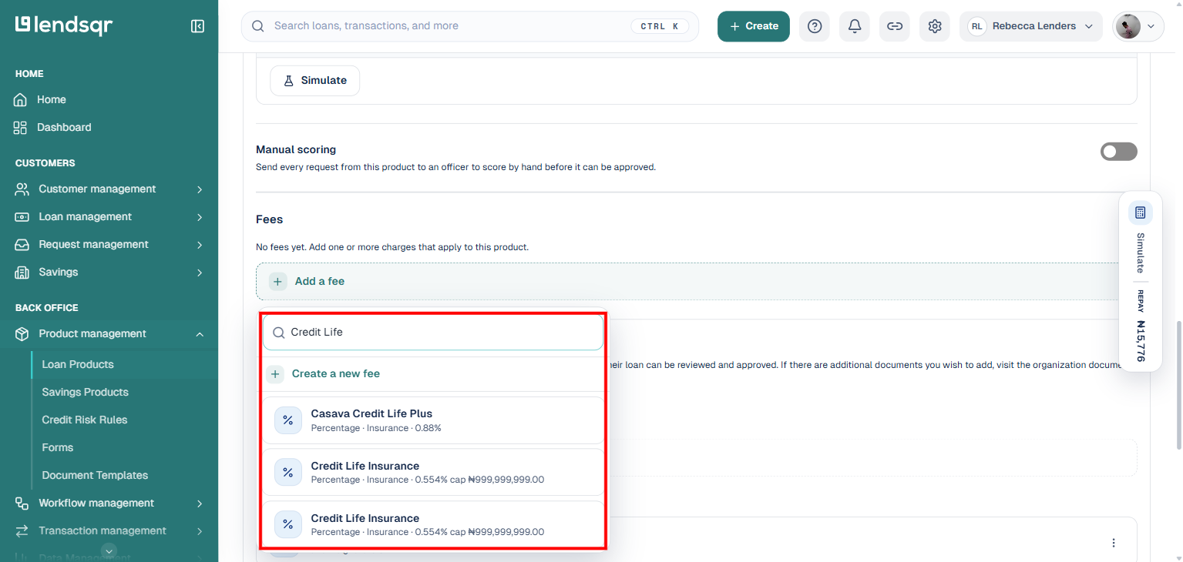Expand Savings chevron
1183x562 pixels.
pyautogui.click(x=200, y=273)
